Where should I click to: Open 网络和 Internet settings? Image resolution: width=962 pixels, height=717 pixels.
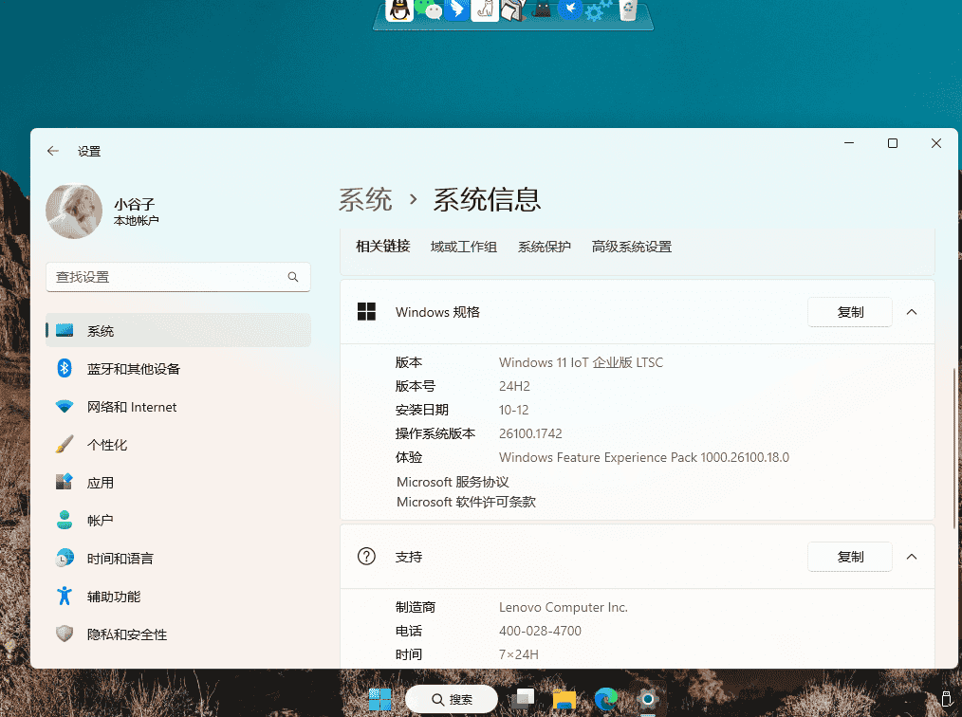(178, 407)
